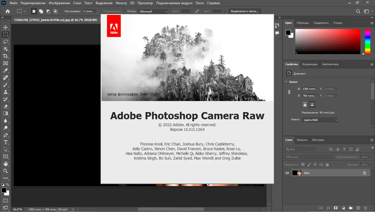375x212 pixels.
Task: Hide the Фон layer visibility eye
Action: [x=287, y=173]
